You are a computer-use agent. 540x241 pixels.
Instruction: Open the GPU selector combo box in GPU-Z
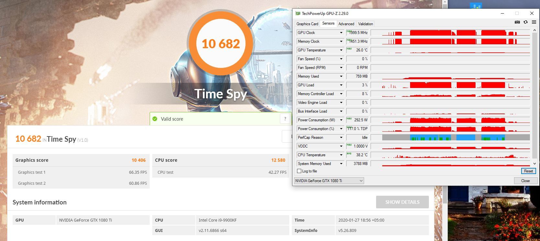329,181
